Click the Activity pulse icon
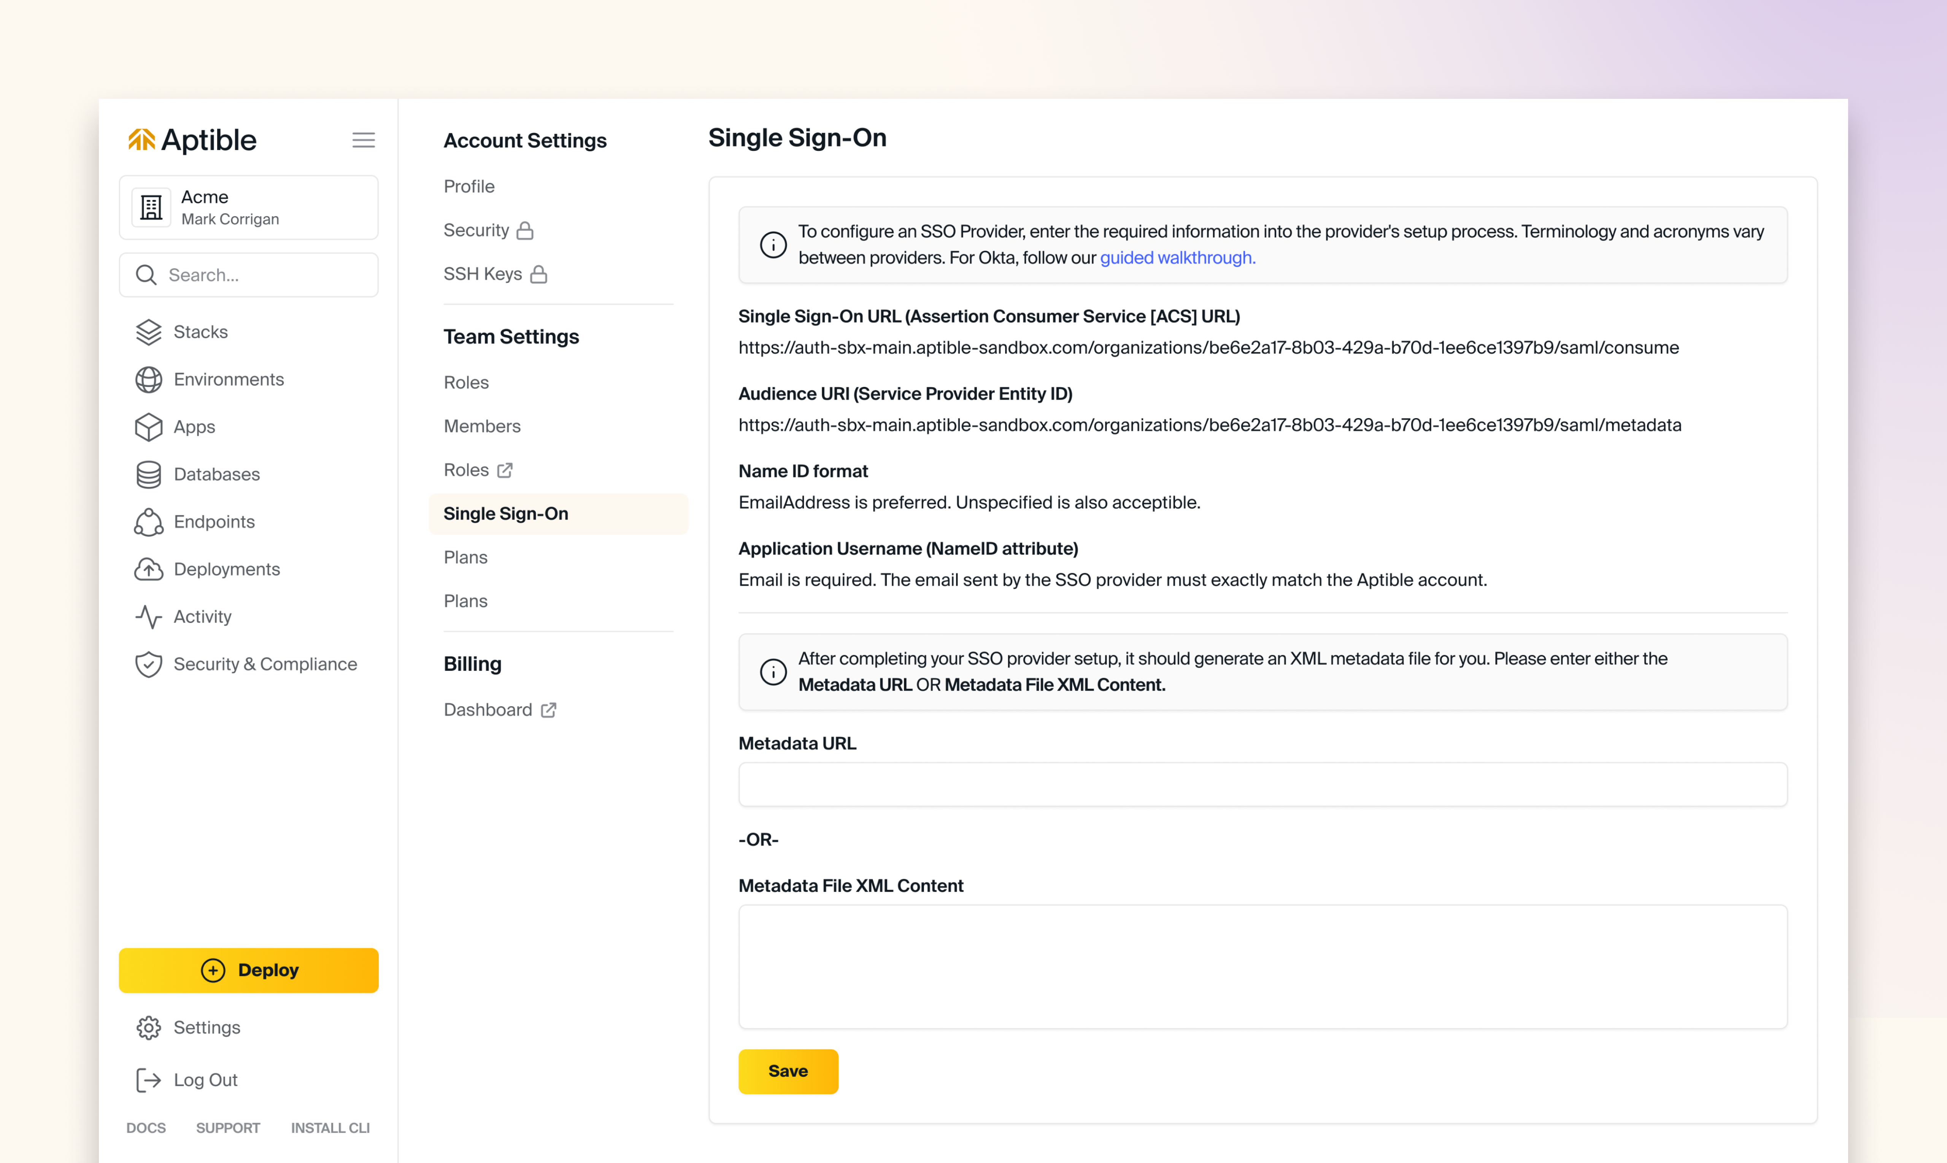 (148, 618)
